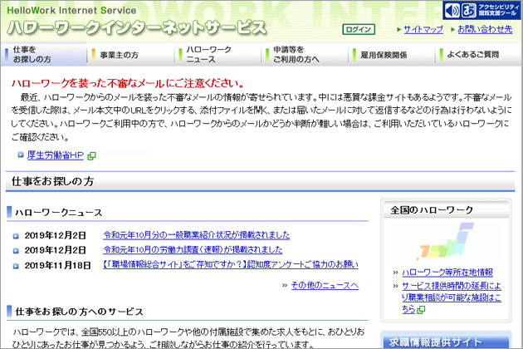Click the arrow icon before サイトマップ
Screen dimensions: 523x349
pyautogui.click(x=397, y=29)
